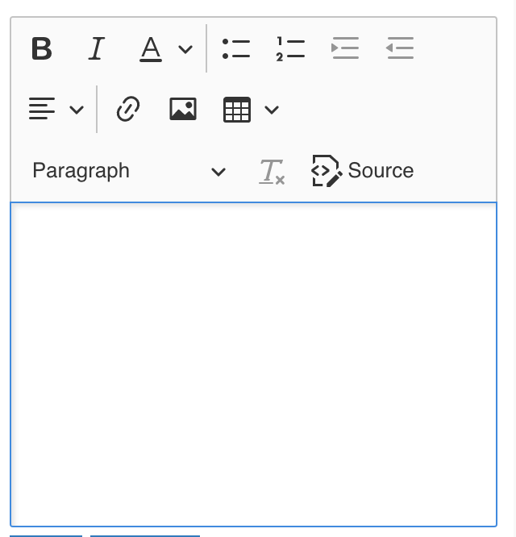Insert a bulleted list
Viewport: 516px width, 537px height.
pos(236,49)
